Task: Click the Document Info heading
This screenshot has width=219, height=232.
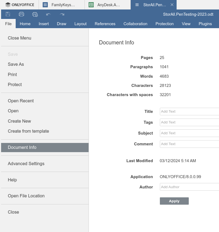Action: [x=116, y=43]
